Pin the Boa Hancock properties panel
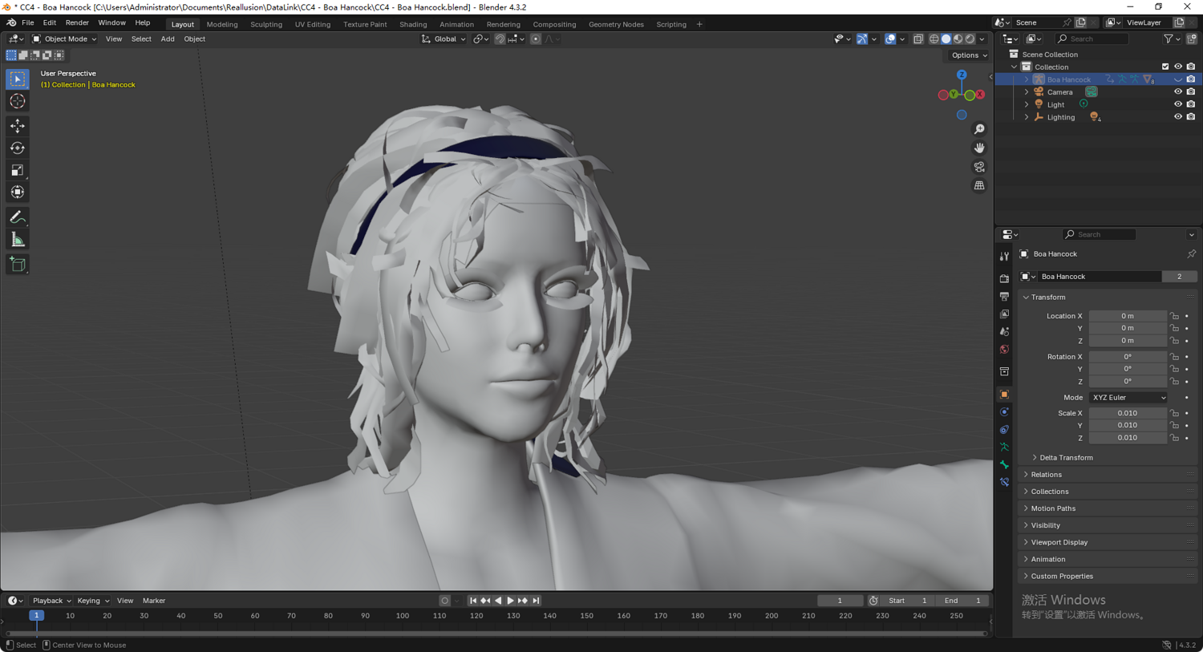The width and height of the screenshot is (1203, 652). tap(1191, 254)
